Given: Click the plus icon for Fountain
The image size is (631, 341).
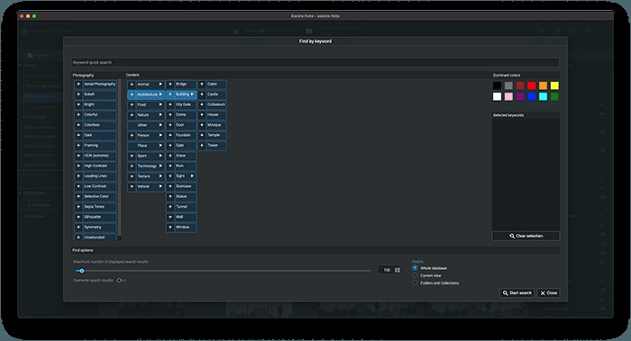Looking at the screenshot, I should pos(170,135).
